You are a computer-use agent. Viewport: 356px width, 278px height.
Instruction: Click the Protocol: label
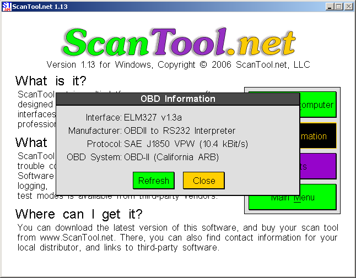(x=105, y=144)
